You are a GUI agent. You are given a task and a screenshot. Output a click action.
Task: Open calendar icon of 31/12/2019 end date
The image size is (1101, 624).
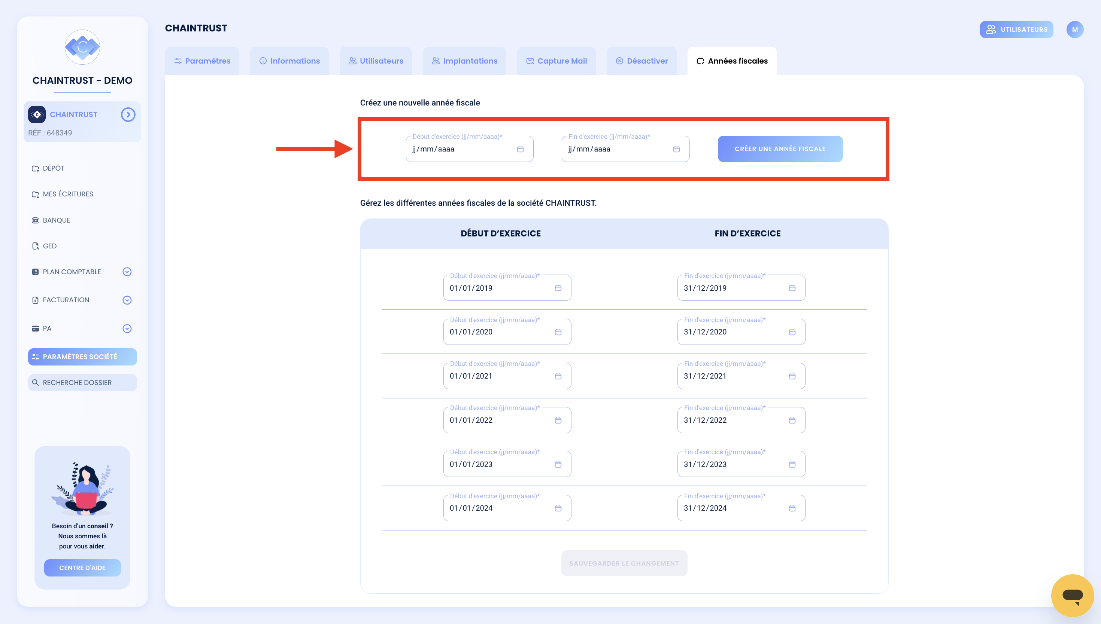pos(792,288)
